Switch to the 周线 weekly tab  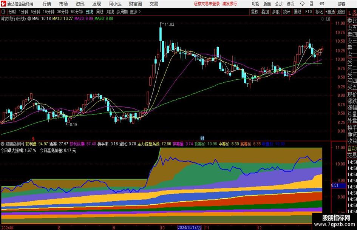point(100,12)
